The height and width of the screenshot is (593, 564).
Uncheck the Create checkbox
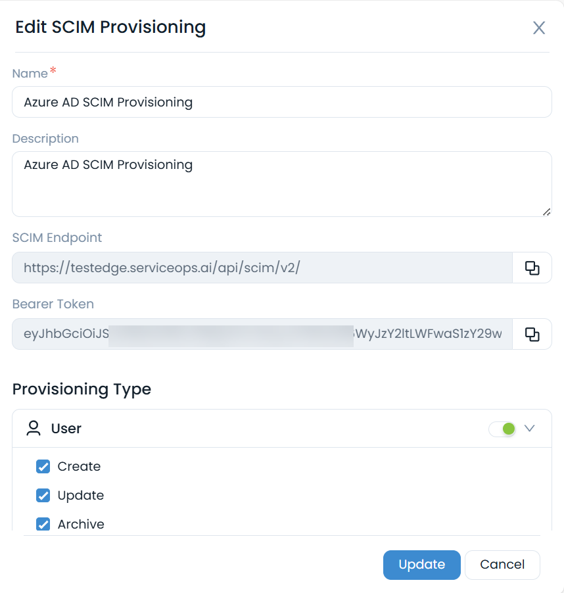pyautogui.click(x=43, y=467)
